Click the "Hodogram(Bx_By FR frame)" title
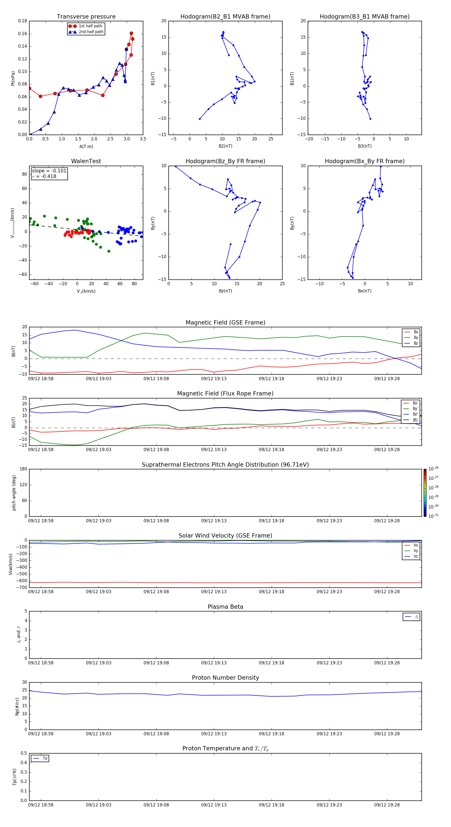This screenshot has height=827, width=451. click(x=365, y=161)
